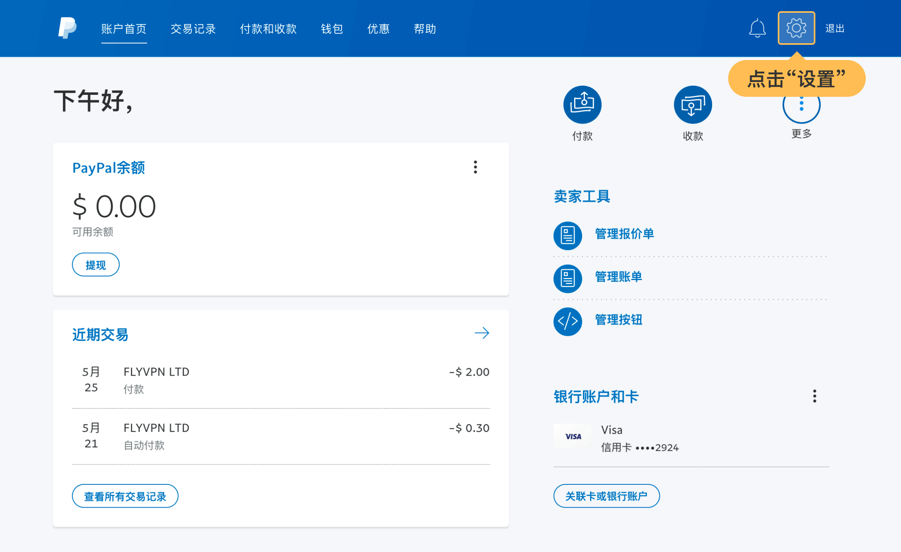Image resolution: width=901 pixels, height=552 pixels.
Task: Open the 钱包 menu item
Action: click(x=332, y=29)
